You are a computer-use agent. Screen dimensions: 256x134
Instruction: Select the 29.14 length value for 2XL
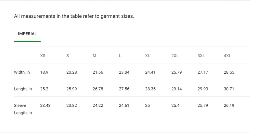177,89
